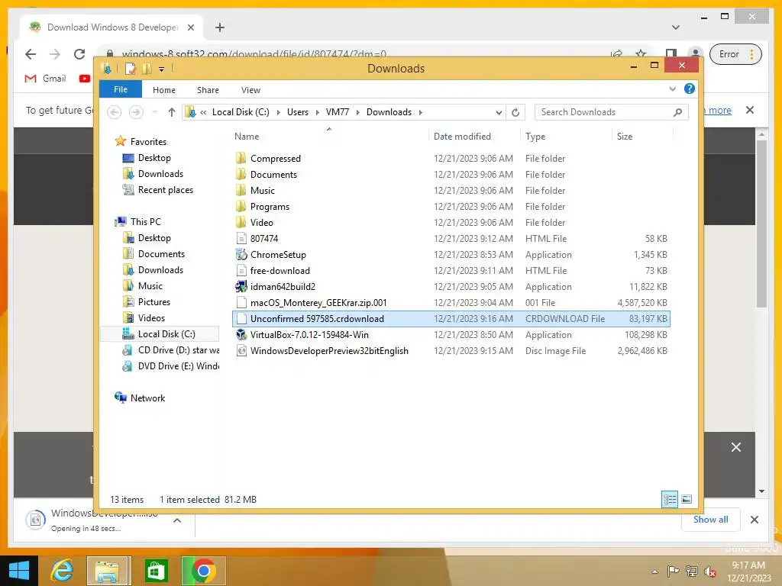Go back in Chrome browser

point(31,54)
